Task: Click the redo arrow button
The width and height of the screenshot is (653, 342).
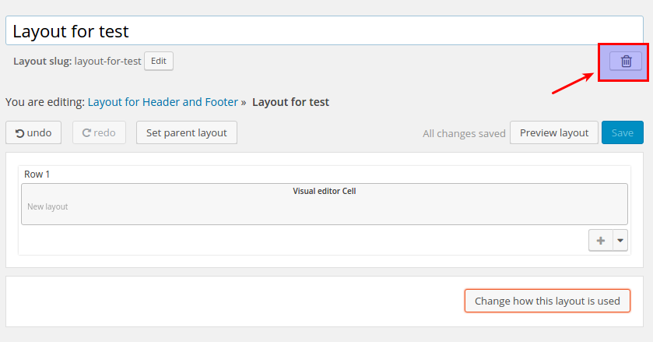Action: pos(99,132)
